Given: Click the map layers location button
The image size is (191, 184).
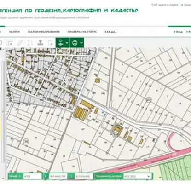Looking at the screenshot, I should [x=60, y=43].
